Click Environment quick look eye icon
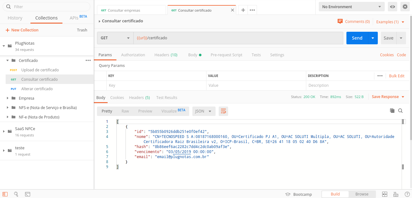The height and width of the screenshot is (198, 412). [392, 7]
